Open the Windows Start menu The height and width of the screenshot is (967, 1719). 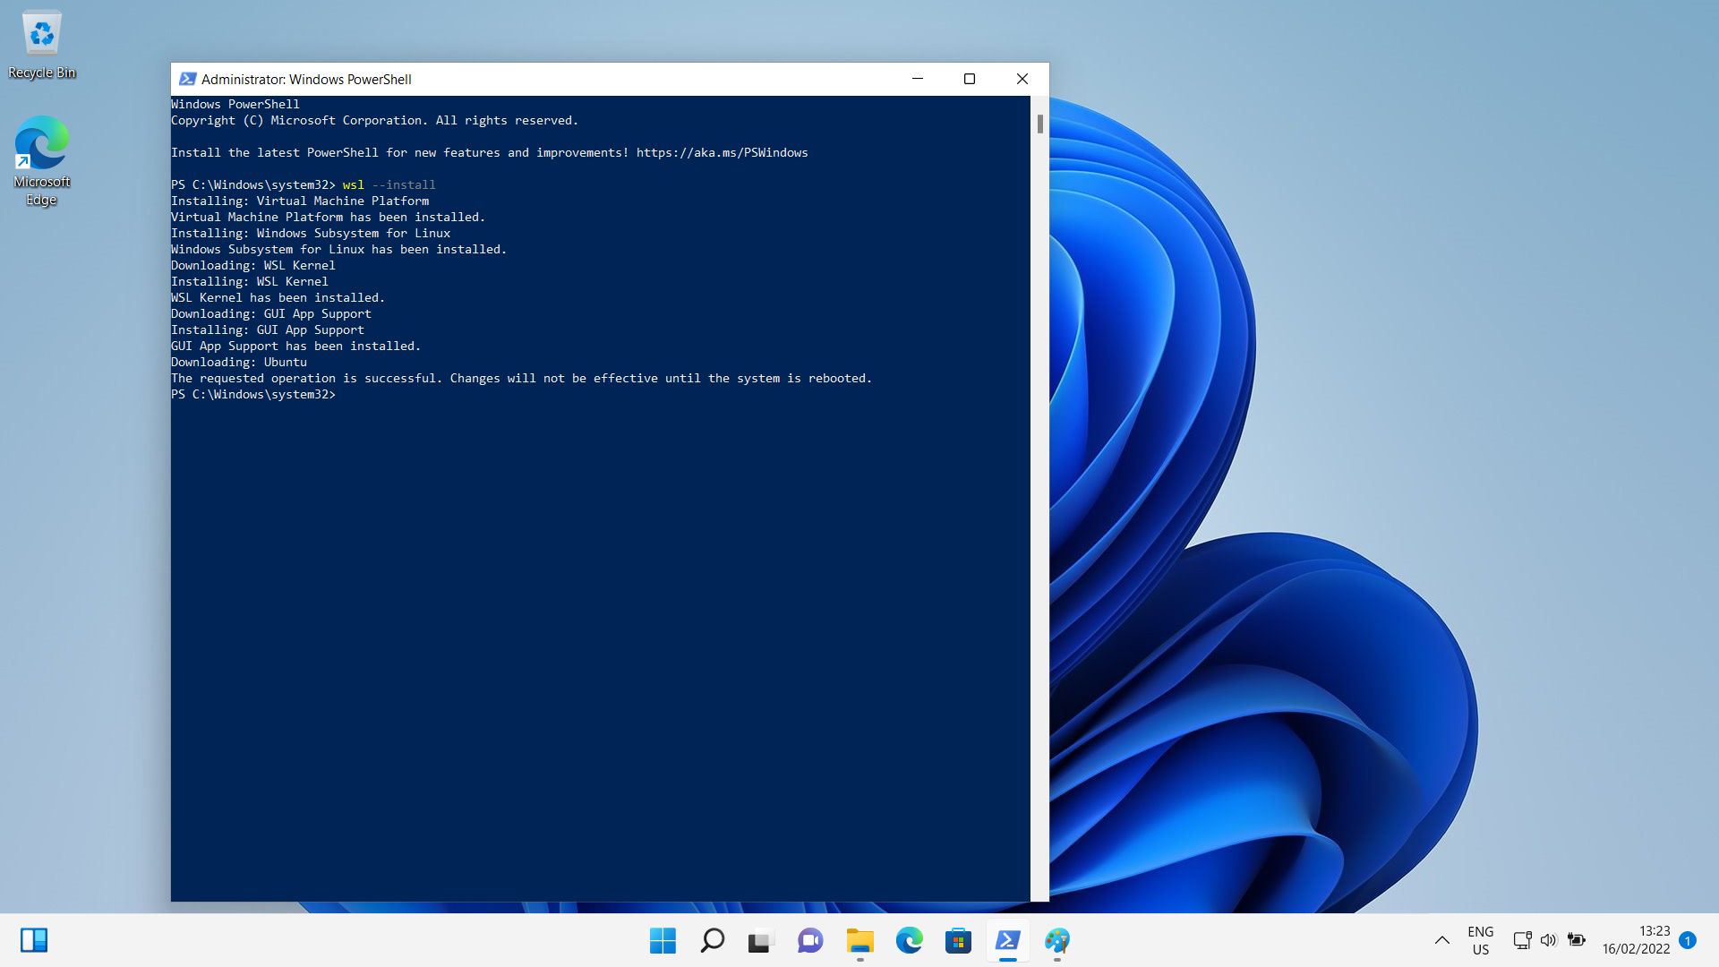[x=663, y=940]
